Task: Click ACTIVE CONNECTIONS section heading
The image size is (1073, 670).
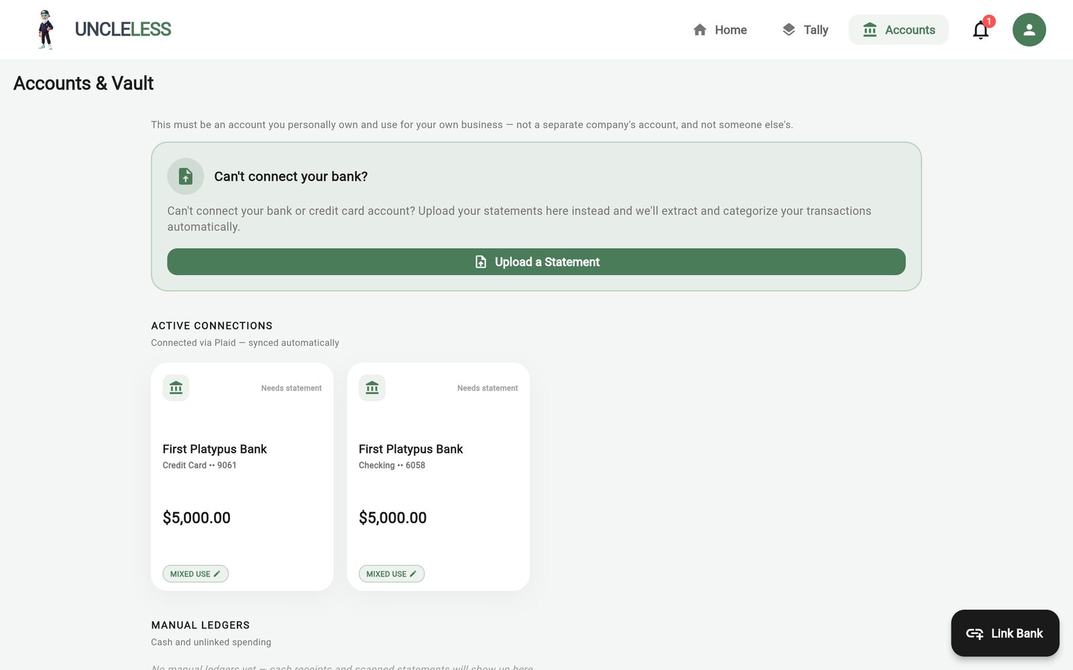Action: (x=212, y=326)
